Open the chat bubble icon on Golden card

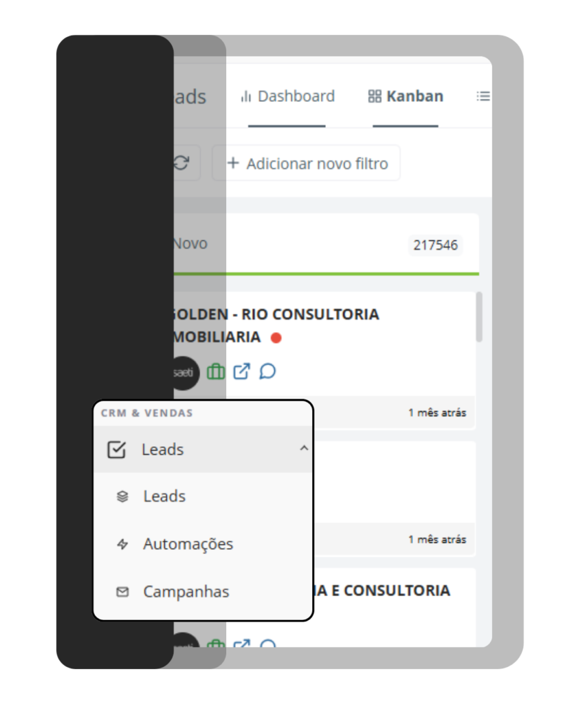(x=267, y=371)
